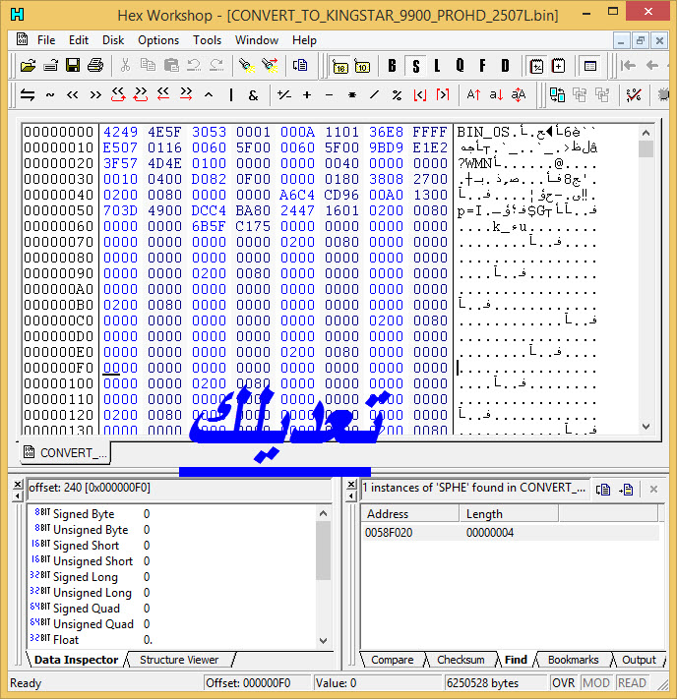Select Quad (Q) data grouping
The width and height of the screenshot is (677, 699).
[461, 66]
